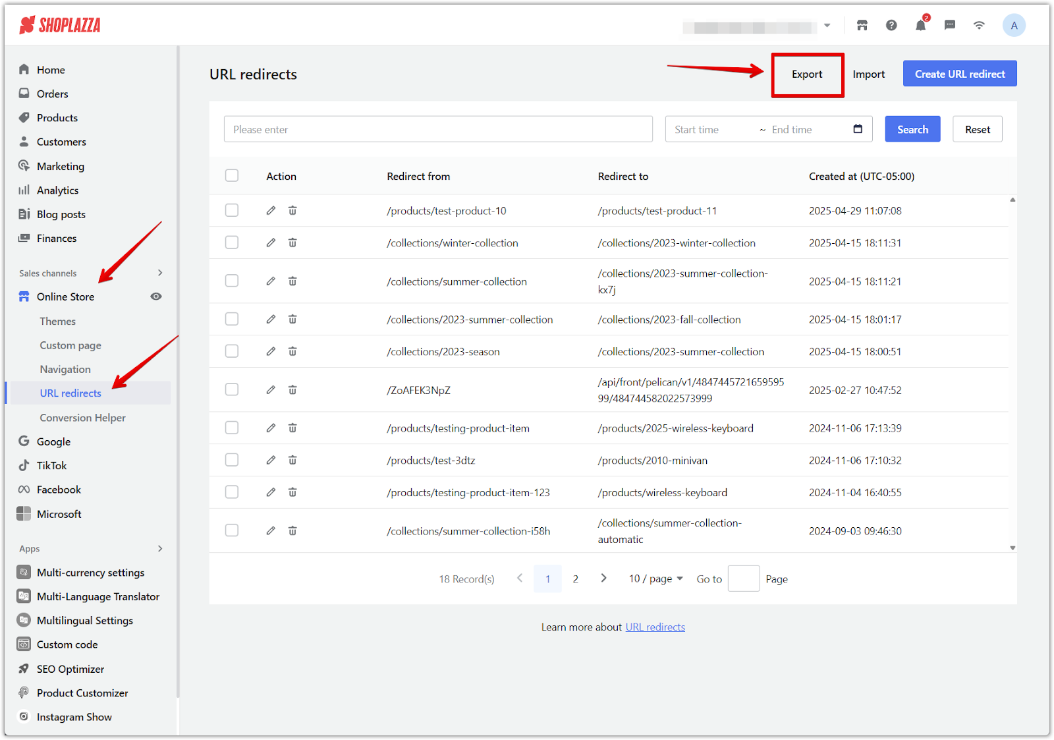Edit the /ZoAFEK3NpZ redirect
Image resolution: width=1054 pixels, height=740 pixels.
click(x=271, y=389)
